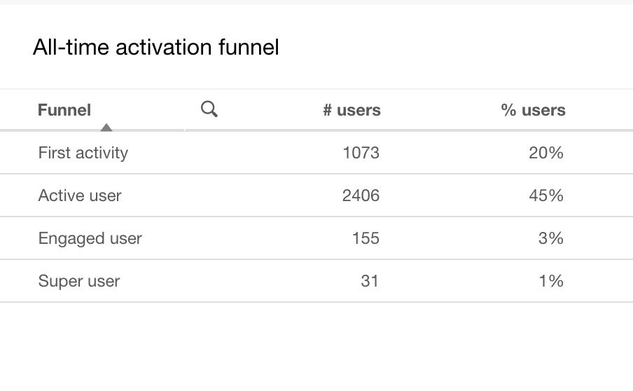Image resolution: width=633 pixels, height=391 pixels.
Task: Click the 1% value for Super user
Action: [551, 281]
